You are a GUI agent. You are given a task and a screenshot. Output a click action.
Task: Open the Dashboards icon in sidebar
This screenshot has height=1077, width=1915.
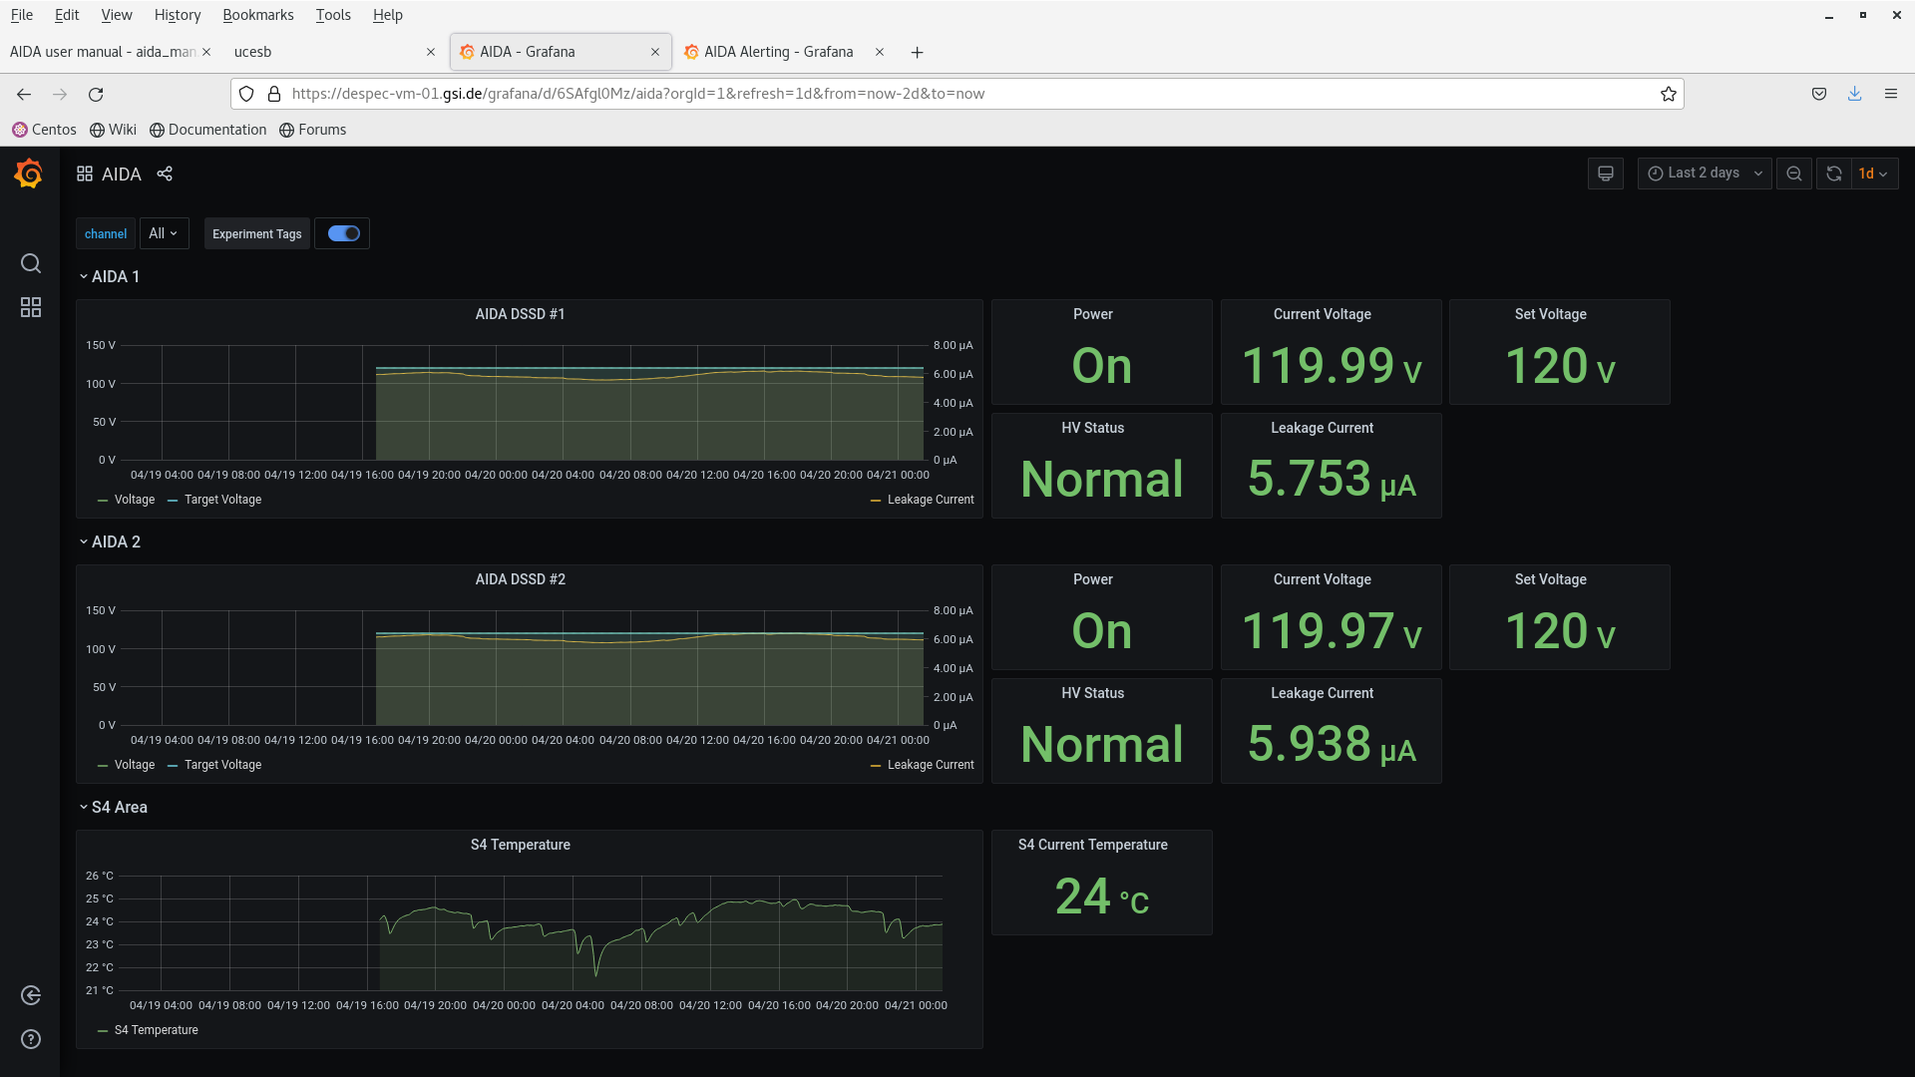[31, 307]
